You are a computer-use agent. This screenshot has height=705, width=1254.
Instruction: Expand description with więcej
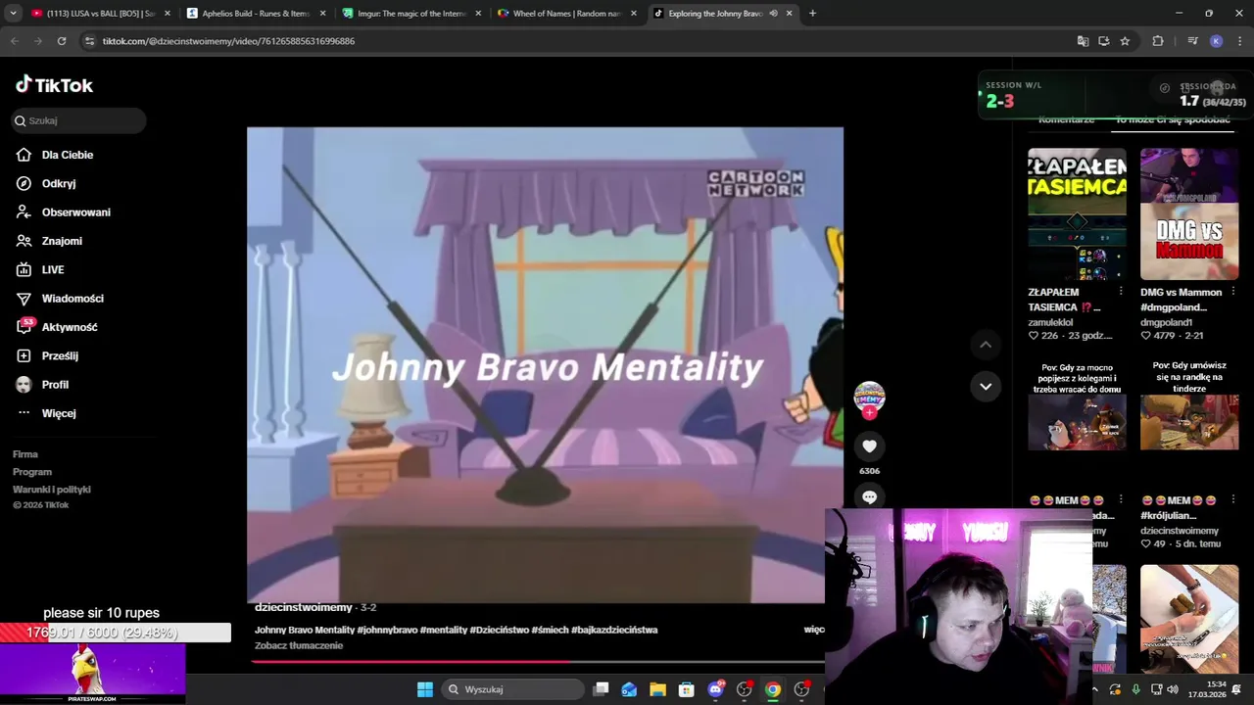(x=814, y=630)
